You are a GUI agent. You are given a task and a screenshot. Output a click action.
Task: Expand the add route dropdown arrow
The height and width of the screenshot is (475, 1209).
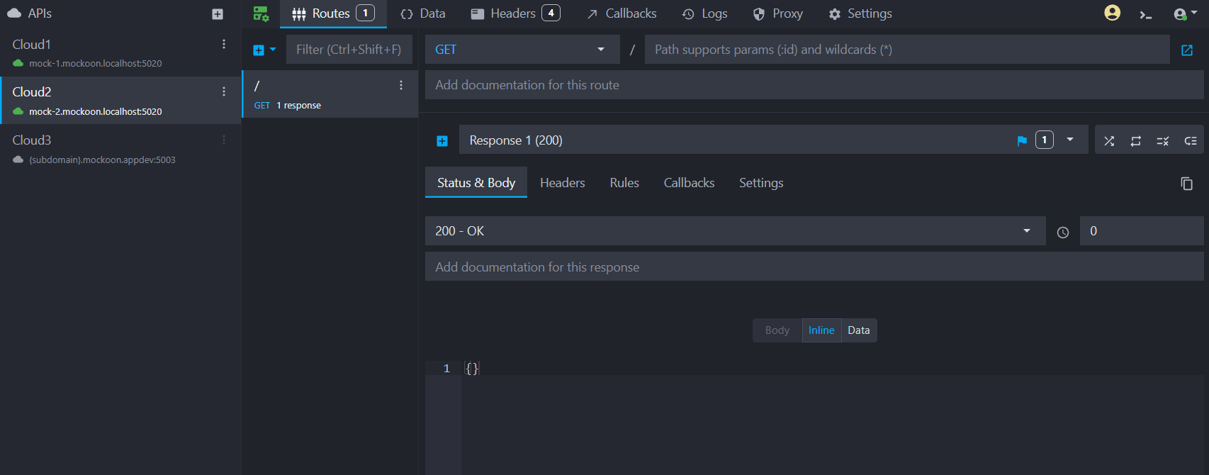coord(273,50)
